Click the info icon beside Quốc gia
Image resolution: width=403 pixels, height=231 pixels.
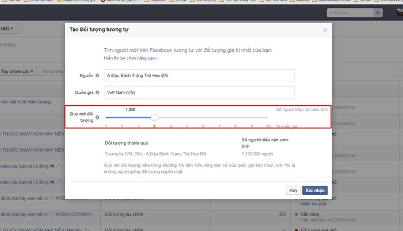click(97, 93)
